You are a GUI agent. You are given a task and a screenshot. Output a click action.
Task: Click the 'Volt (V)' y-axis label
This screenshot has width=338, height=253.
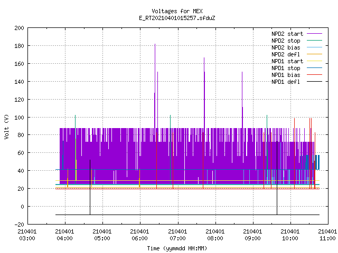point(7,126)
